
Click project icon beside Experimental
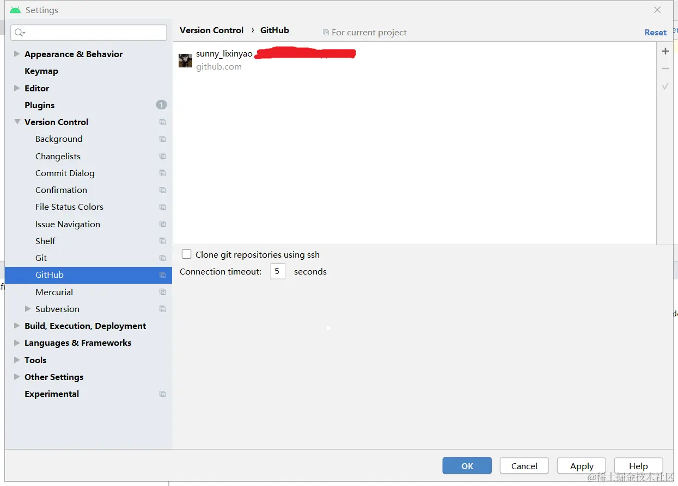(x=162, y=394)
